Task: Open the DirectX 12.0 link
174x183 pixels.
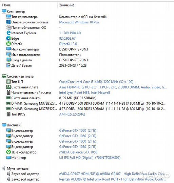Action: coord(68,44)
